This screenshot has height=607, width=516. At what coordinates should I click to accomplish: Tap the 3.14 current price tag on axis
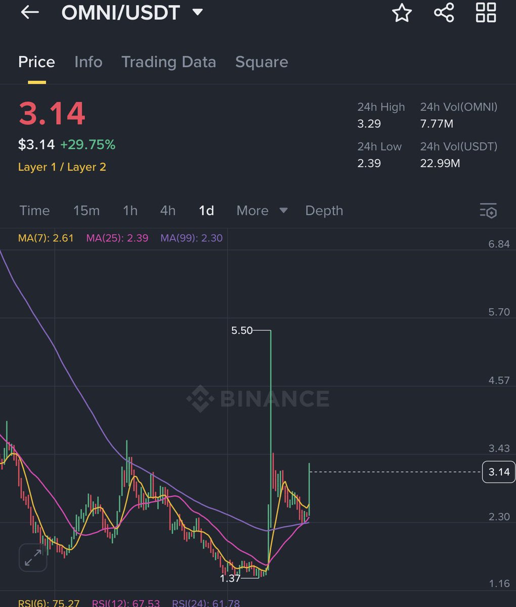click(499, 472)
